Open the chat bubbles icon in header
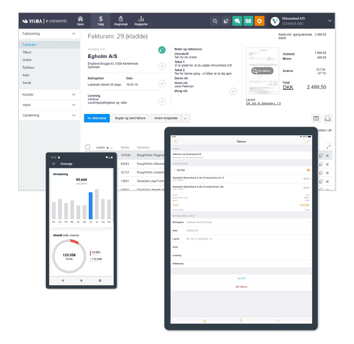The width and height of the screenshot is (354, 344). coord(237,21)
